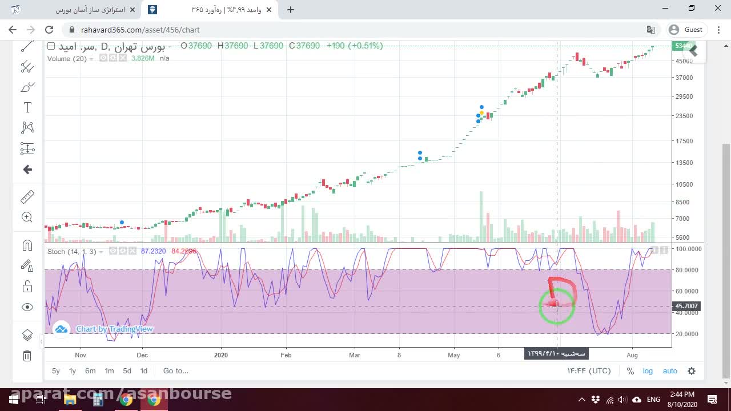731x411 pixels.
Task: Go back in browser history
Action: (x=13, y=30)
